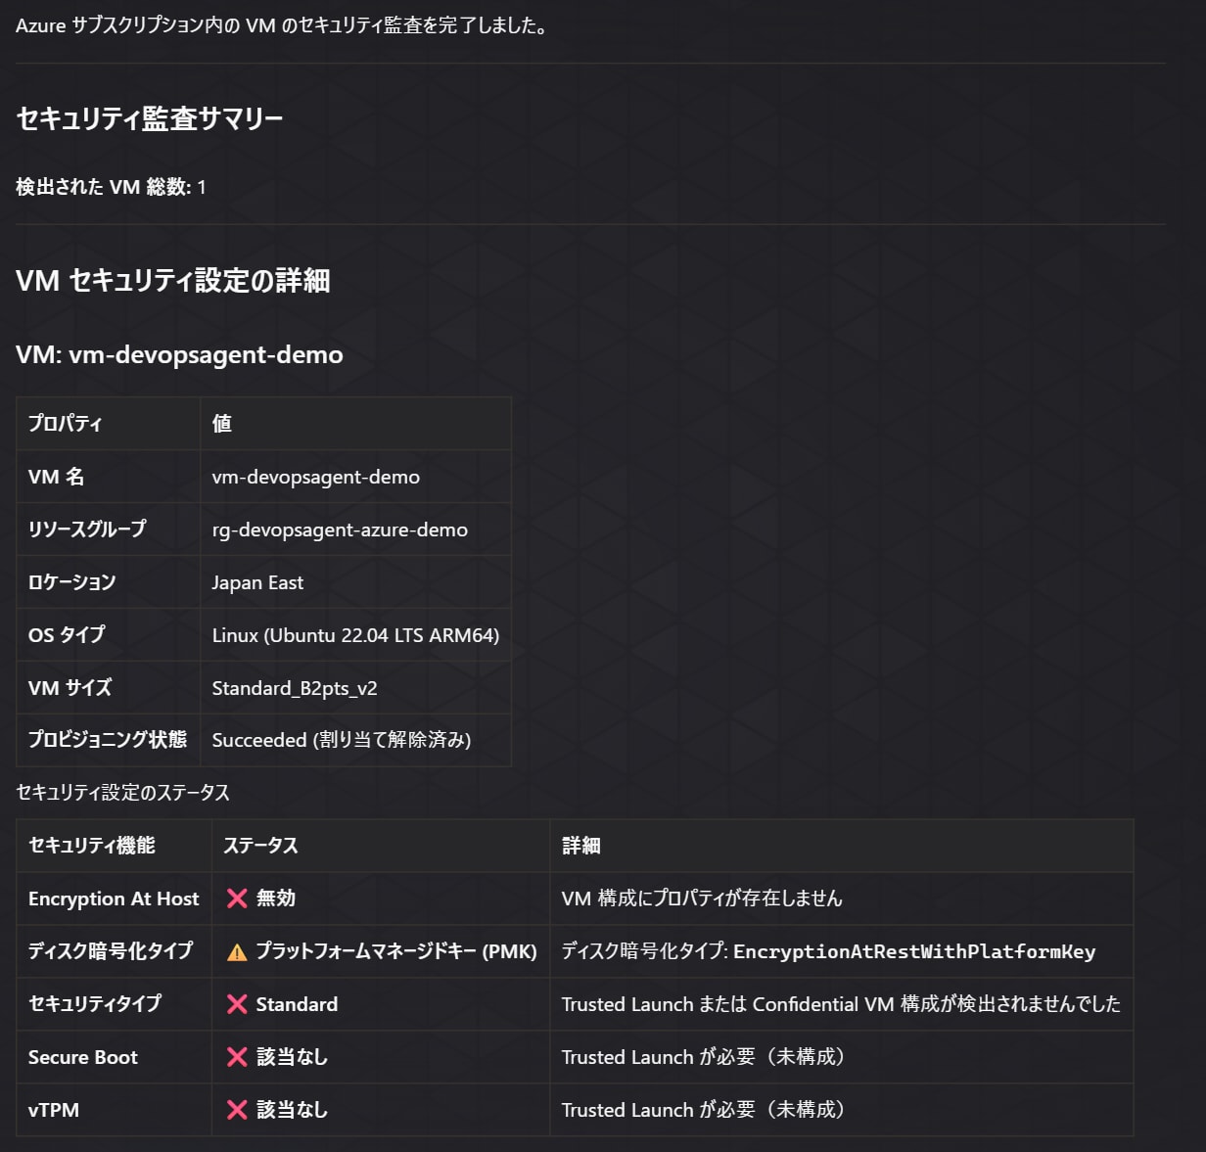Click the Standard status text
The image size is (1206, 1152).
[297, 1004]
